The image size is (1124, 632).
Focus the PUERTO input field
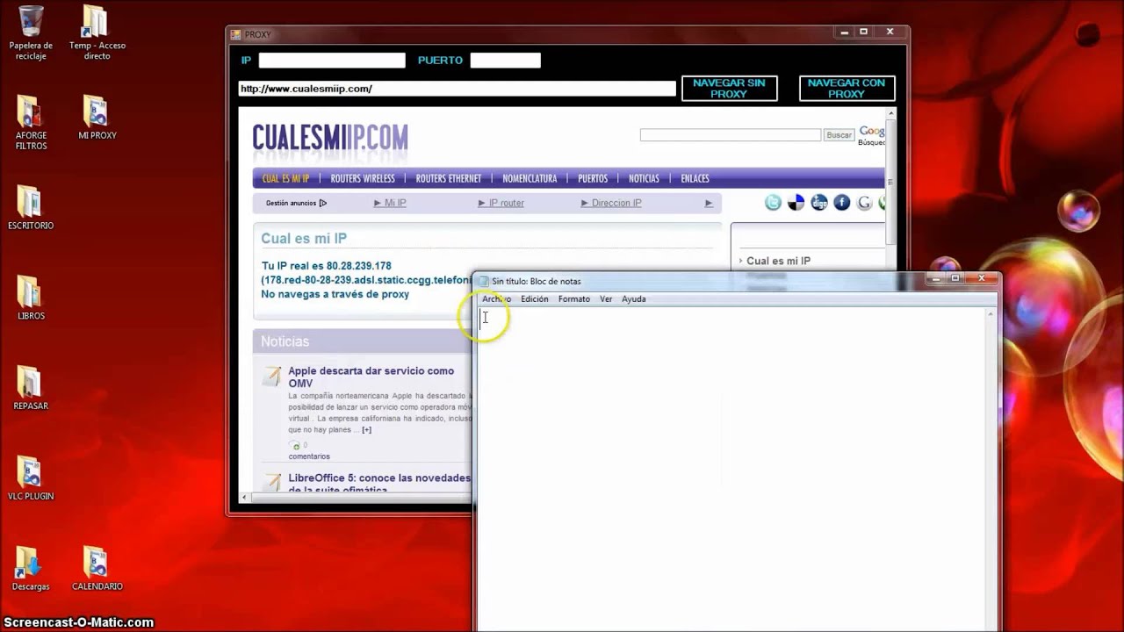point(505,61)
